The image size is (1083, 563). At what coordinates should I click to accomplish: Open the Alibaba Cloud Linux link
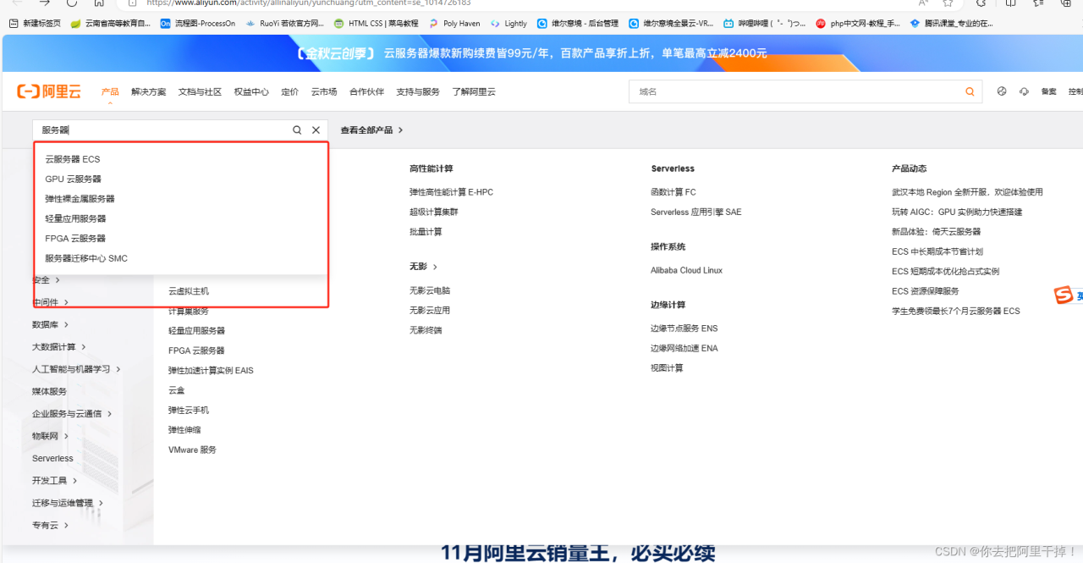(686, 270)
